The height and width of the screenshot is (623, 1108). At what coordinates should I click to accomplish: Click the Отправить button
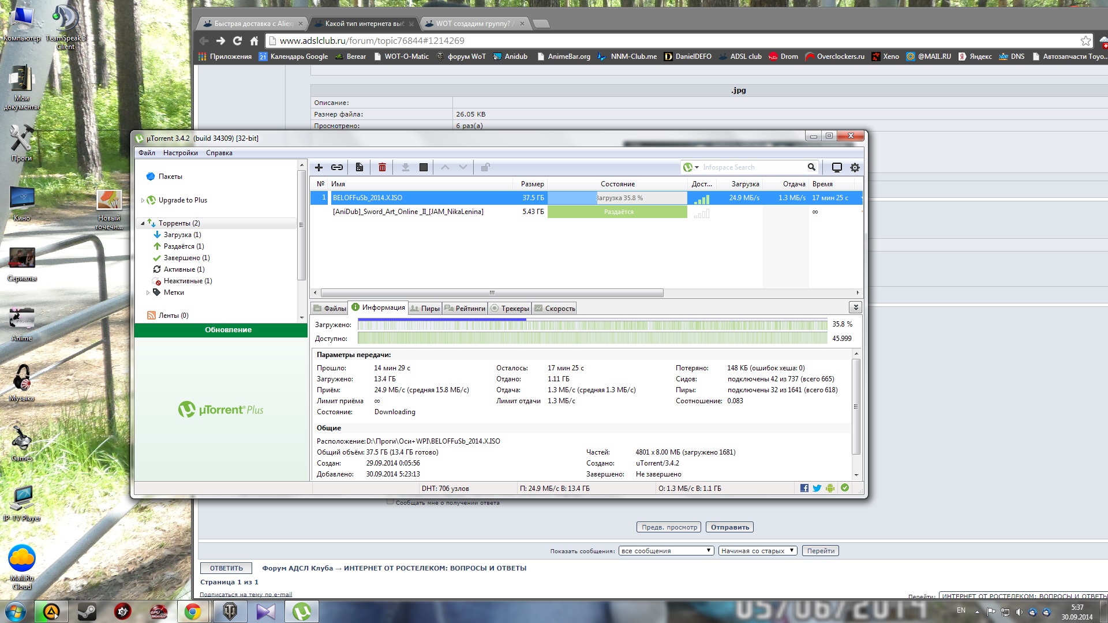point(729,527)
